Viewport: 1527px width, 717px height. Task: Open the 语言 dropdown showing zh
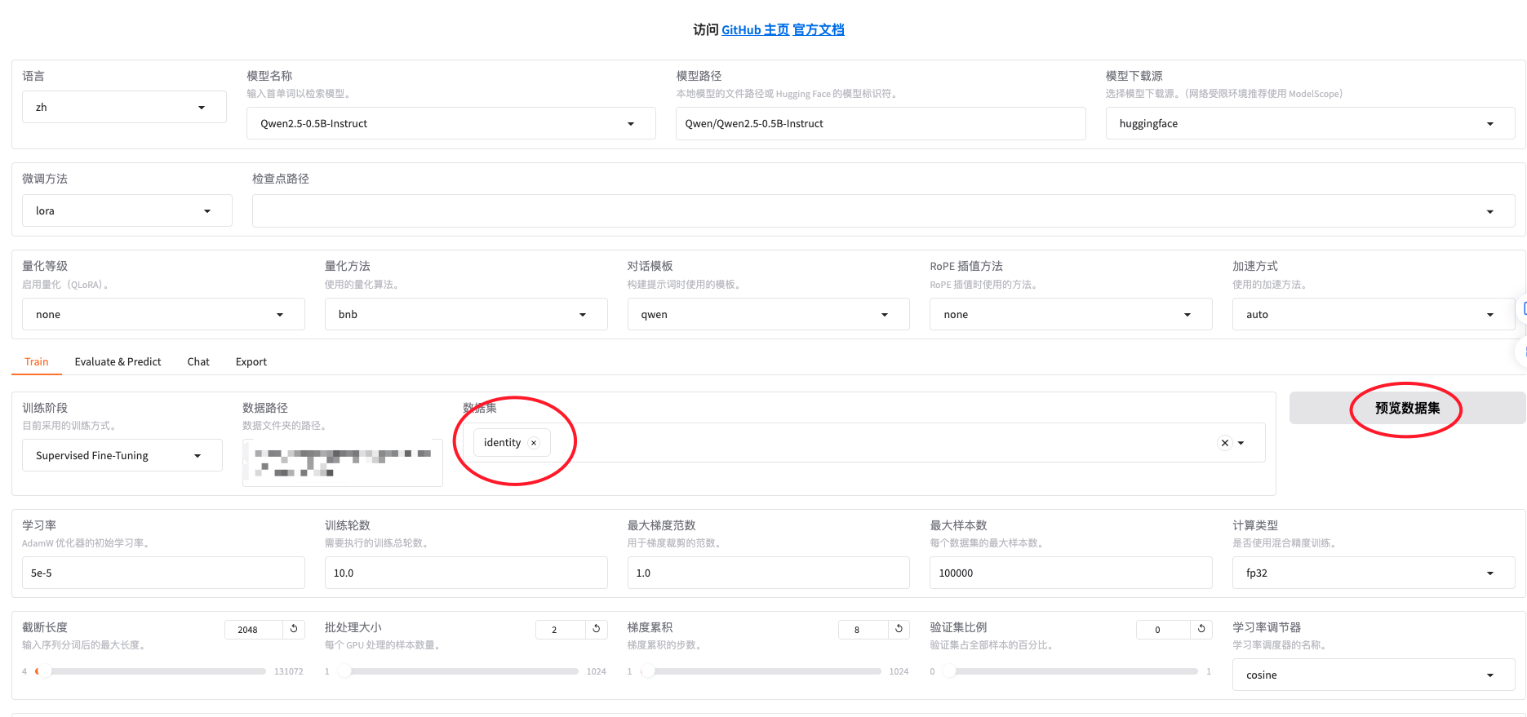[x=124, y=108]
